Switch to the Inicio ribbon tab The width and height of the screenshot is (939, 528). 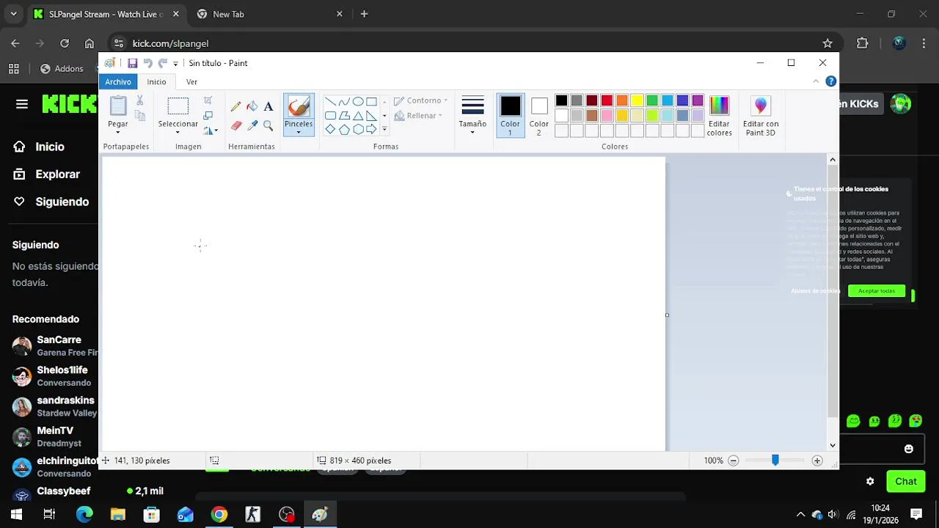[x=156, y=81]
